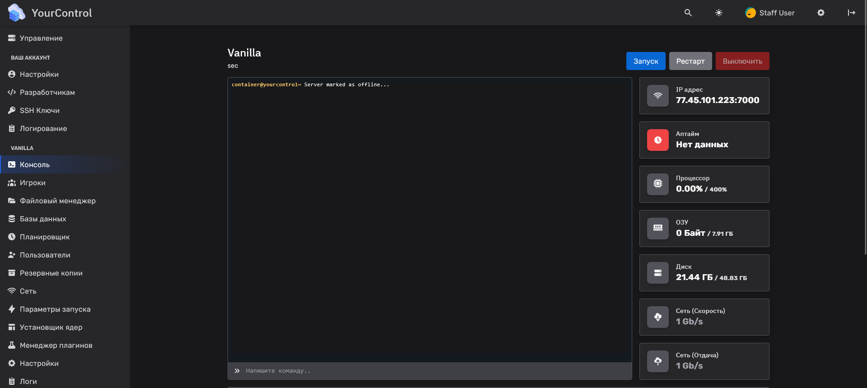The image size is (867, 388).
Task: Select Консоль in sidebar
Action: 34,164
